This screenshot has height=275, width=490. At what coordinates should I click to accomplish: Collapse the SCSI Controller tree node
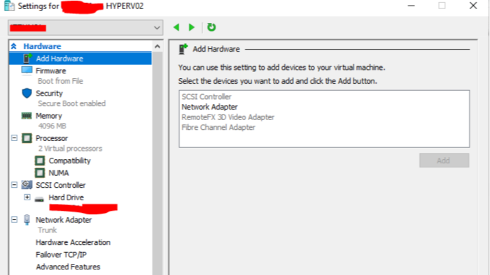point(15,185)
